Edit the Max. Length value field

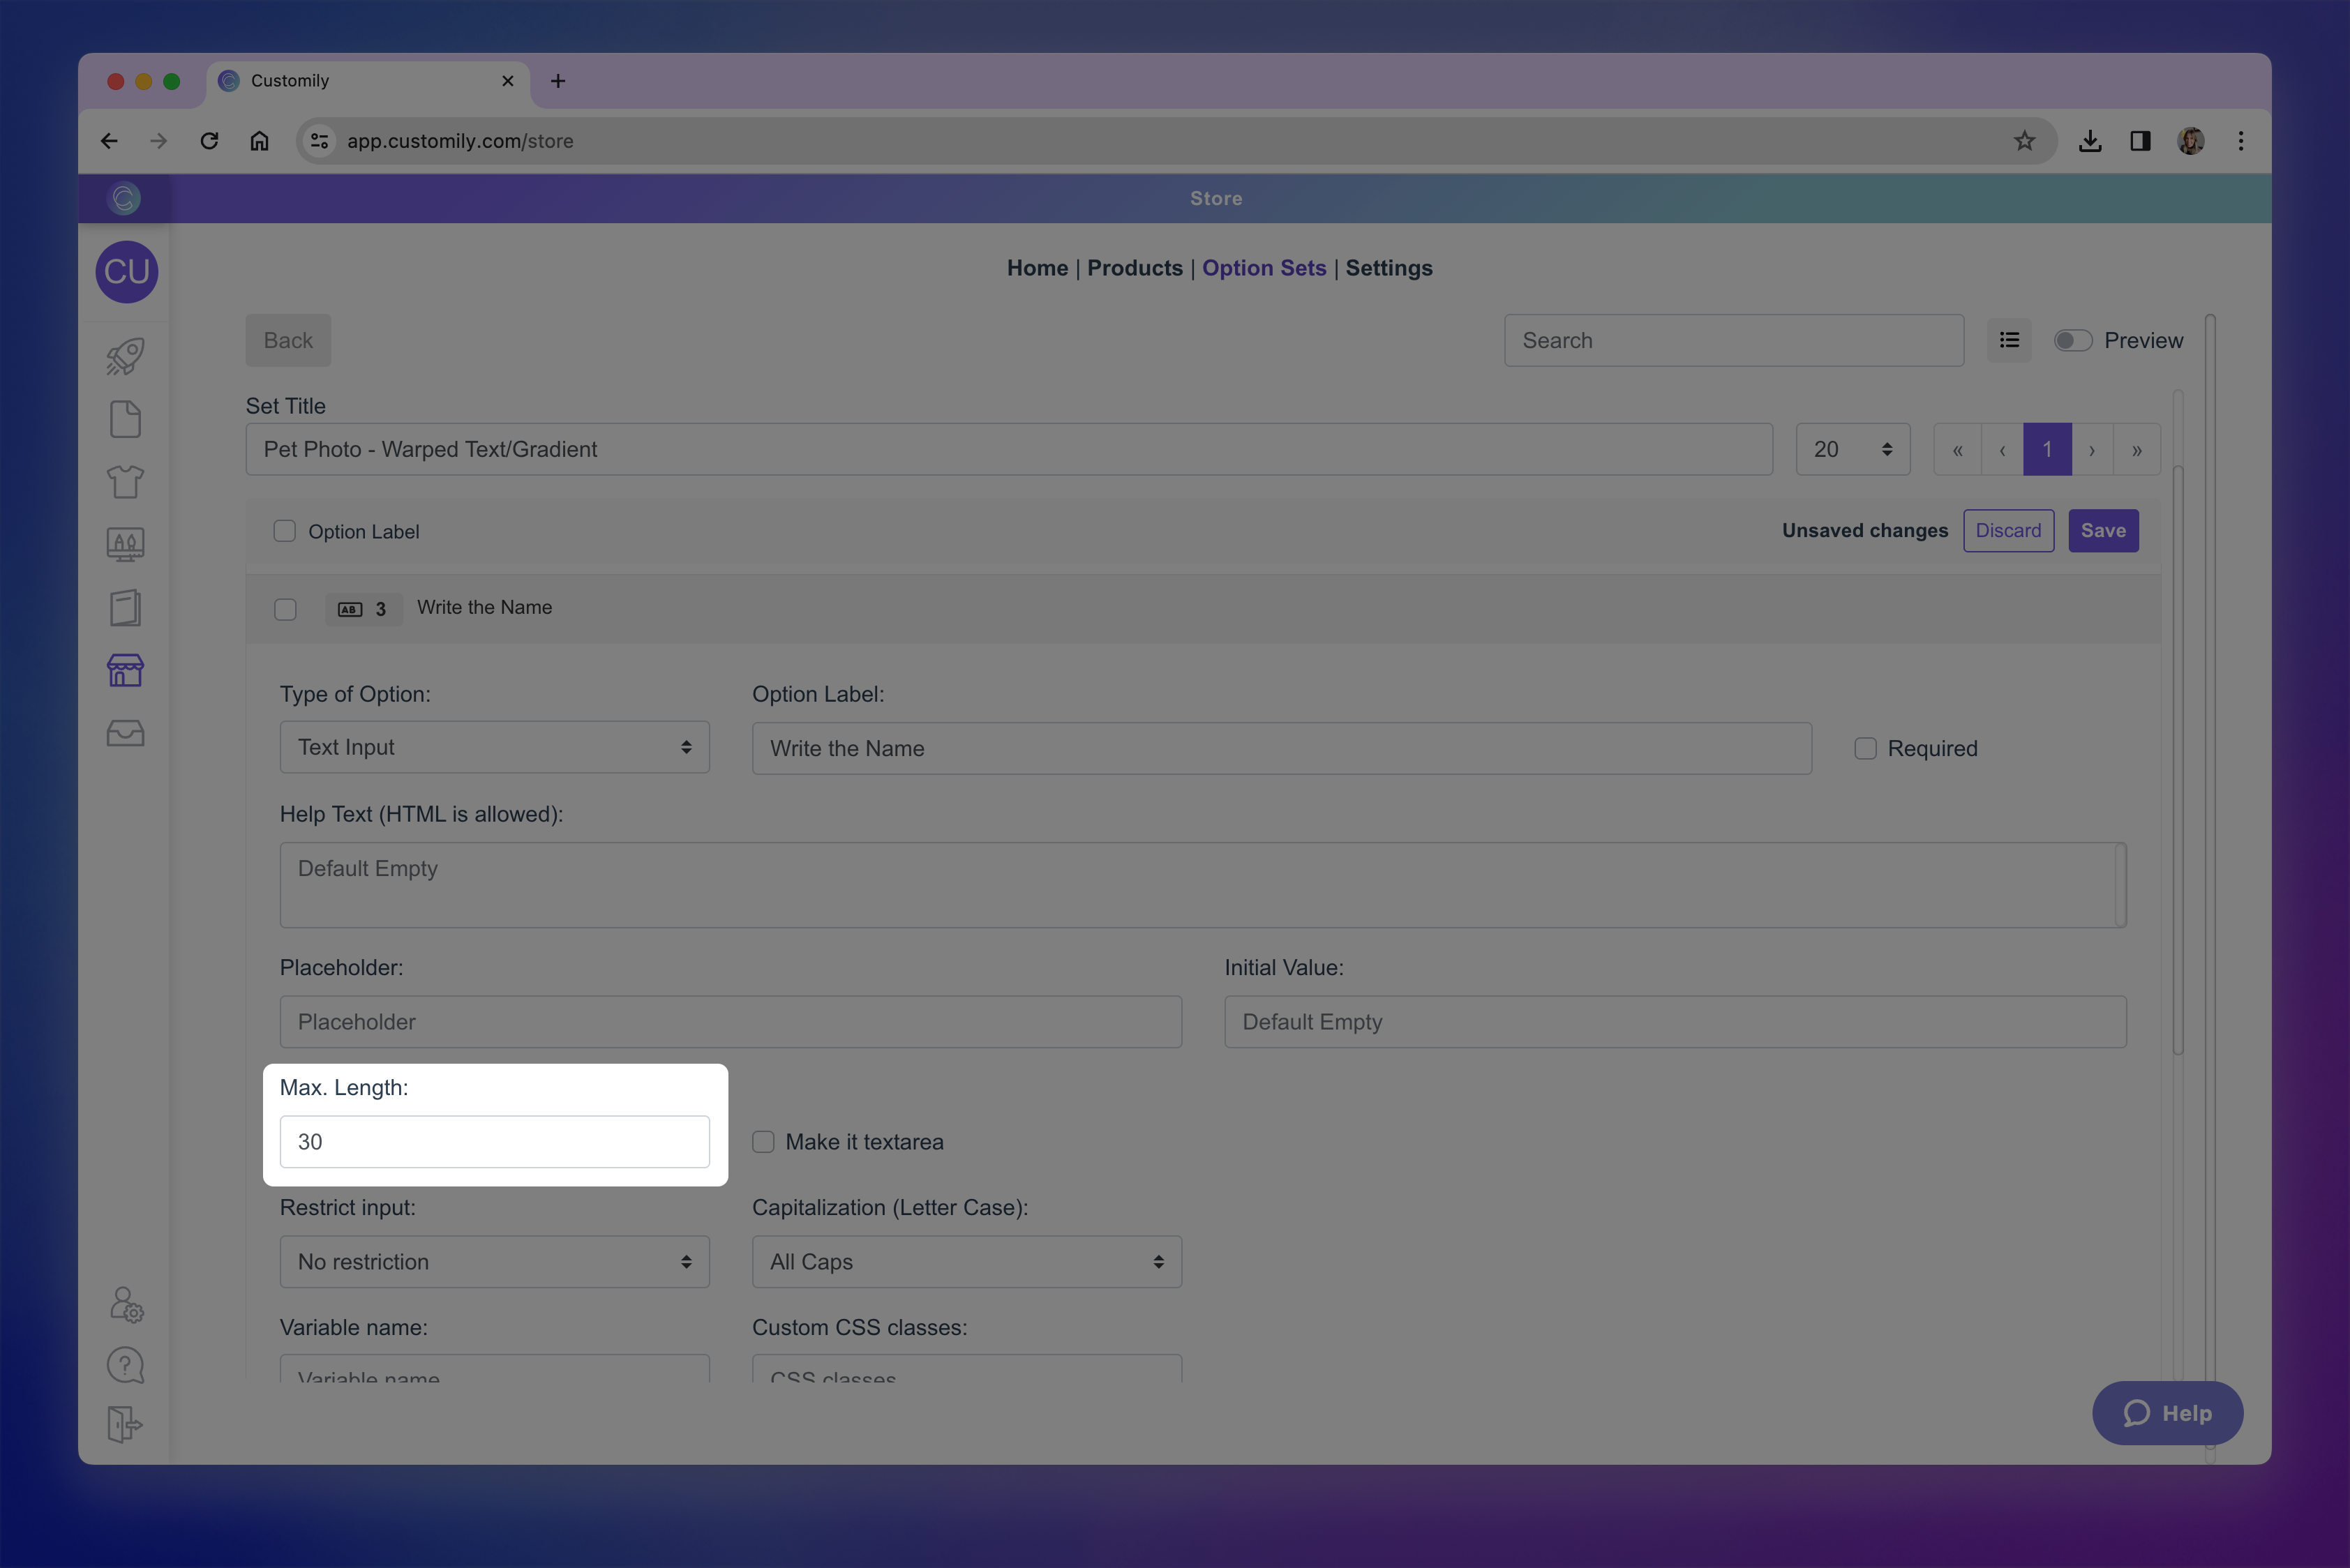pyautogui.click(x=494, y=1141)
